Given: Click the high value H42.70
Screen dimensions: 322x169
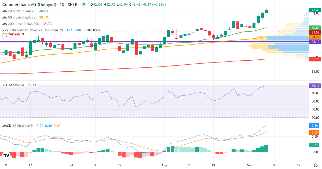Looking at the screenshot, I should click(x=109, y=5).
